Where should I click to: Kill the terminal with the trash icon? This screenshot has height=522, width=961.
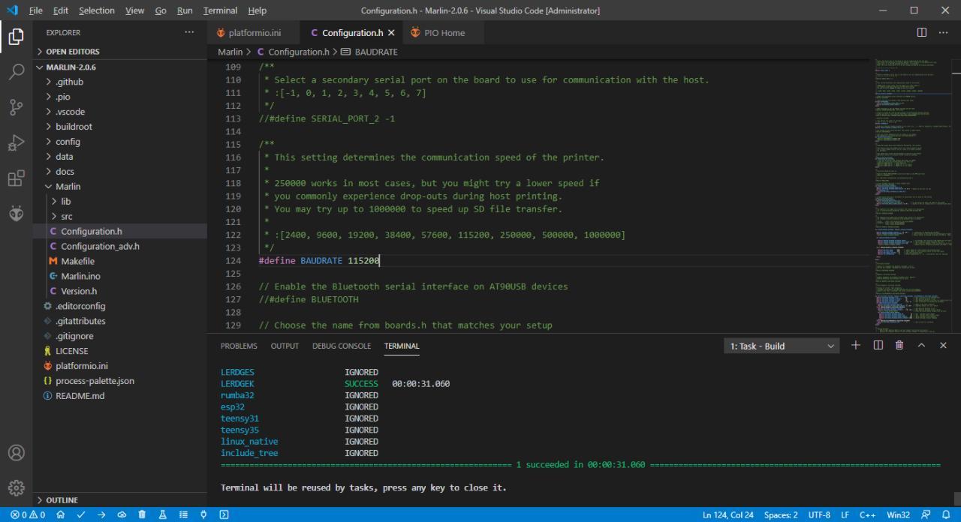[899, 345]
